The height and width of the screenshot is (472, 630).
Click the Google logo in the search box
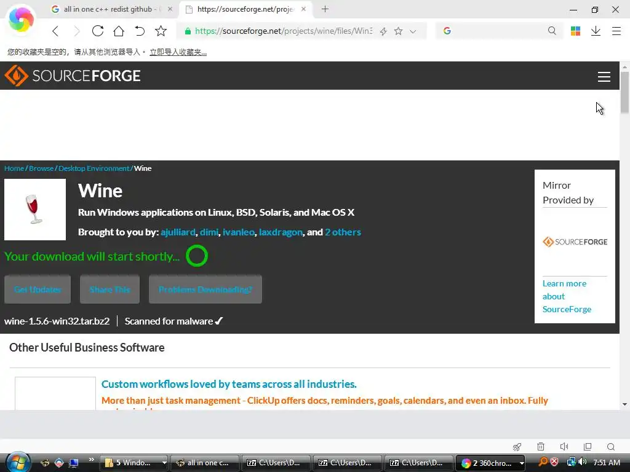point(447,31)
